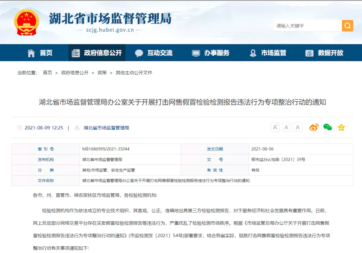Open 办事服务 navigation item
The width and height of the screenshot is (362, 253).
click(211, 53)
